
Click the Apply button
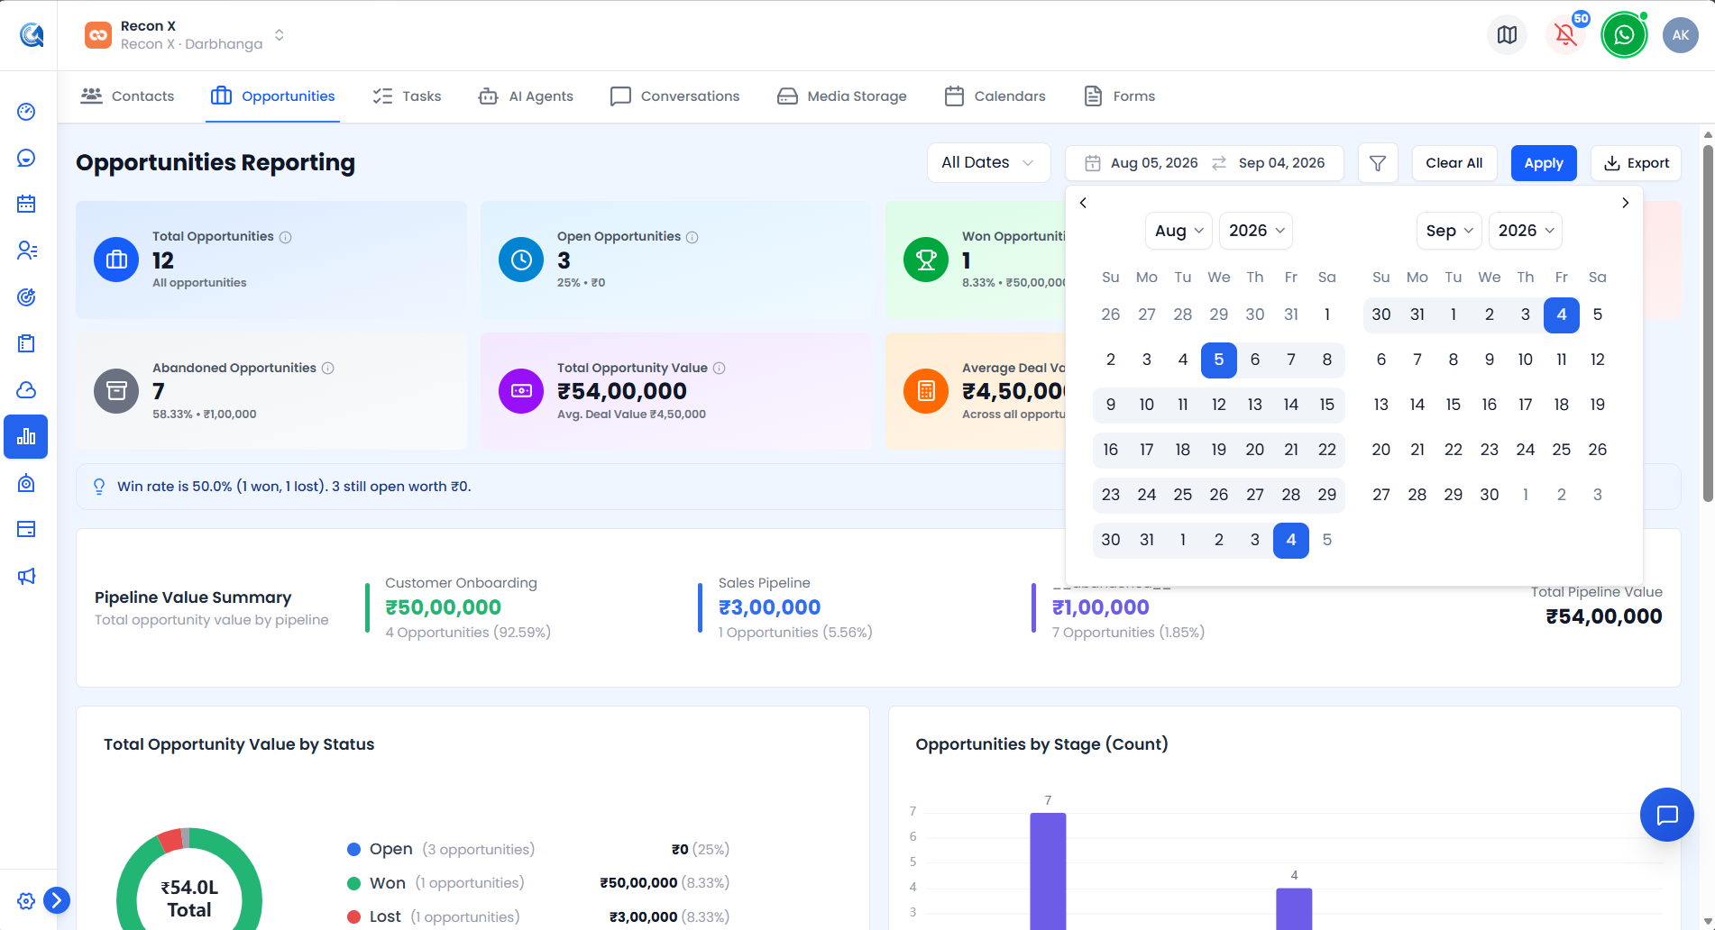tap(1544, 163)
